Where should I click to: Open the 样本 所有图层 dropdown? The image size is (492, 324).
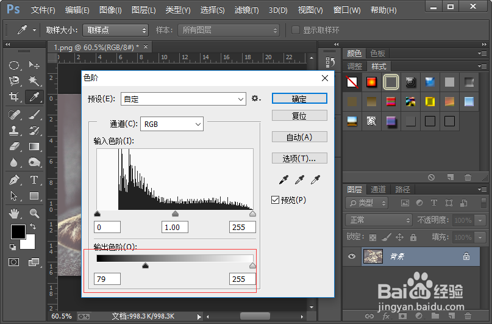(x=229, y=30)
